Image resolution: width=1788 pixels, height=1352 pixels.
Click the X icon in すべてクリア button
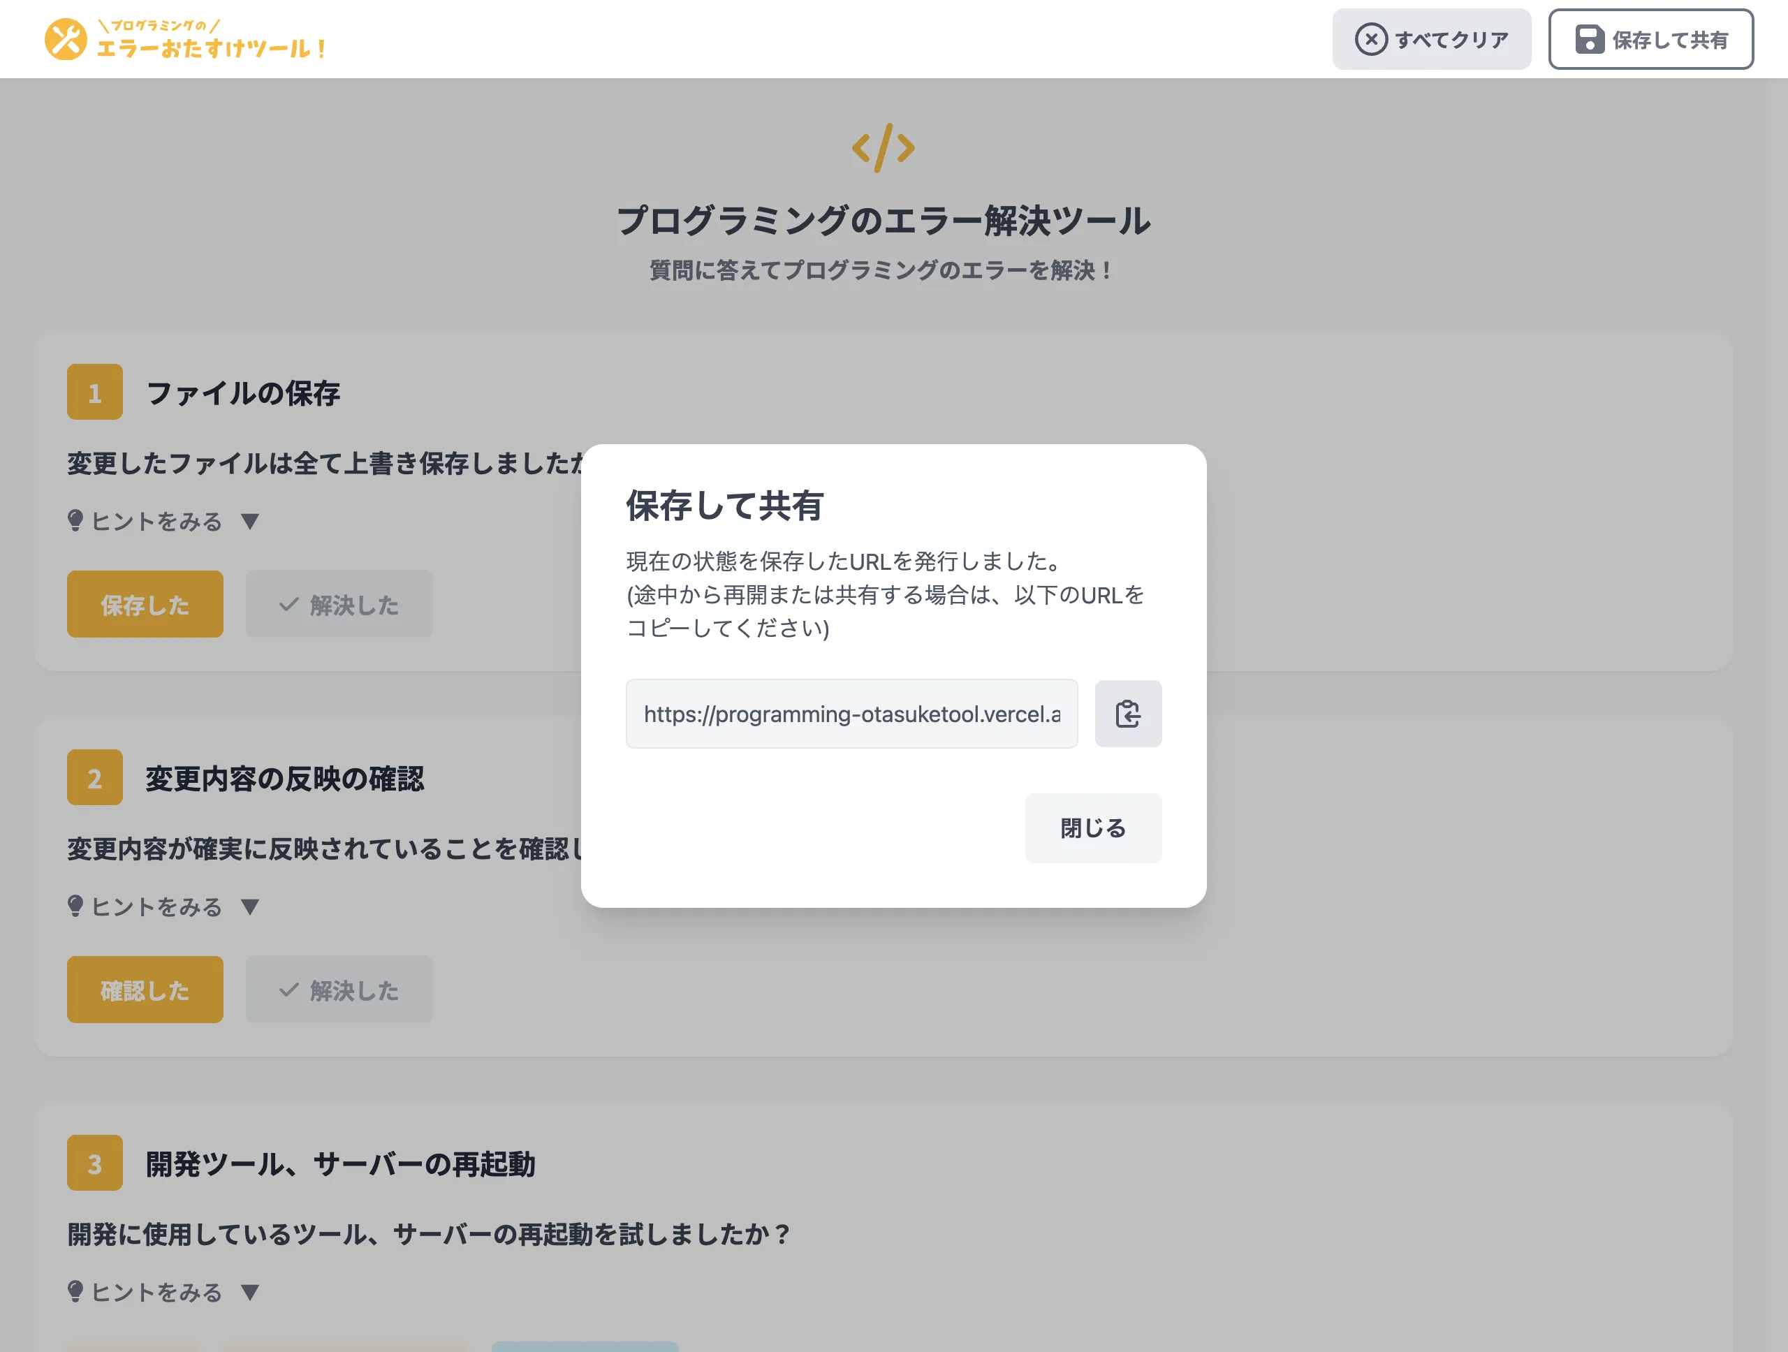(x=1370, y=38)
